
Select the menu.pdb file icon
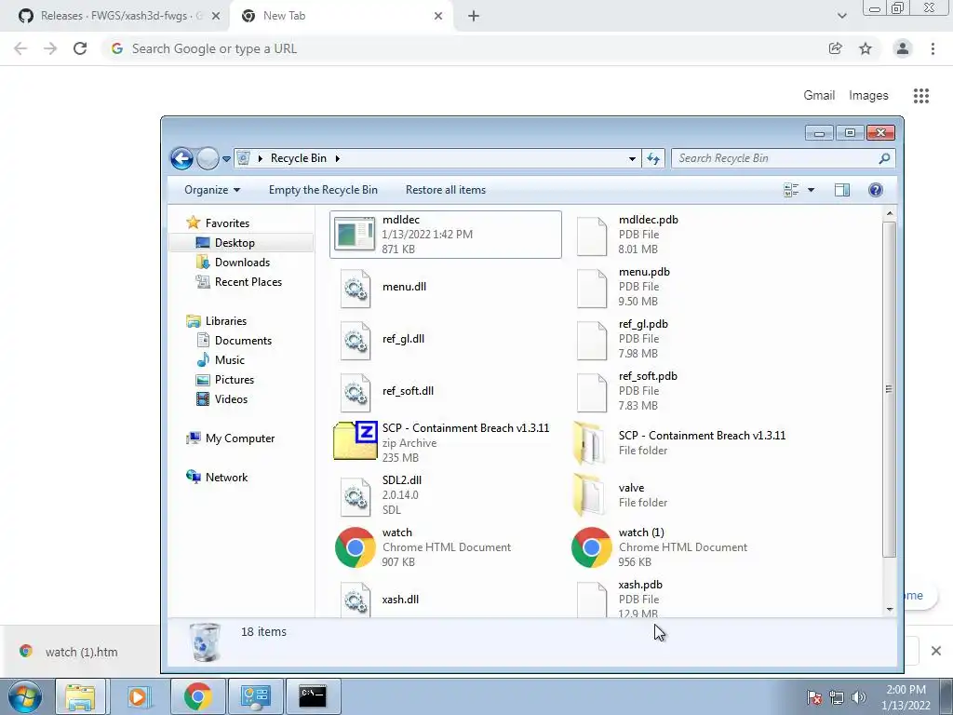pos(591,289)
